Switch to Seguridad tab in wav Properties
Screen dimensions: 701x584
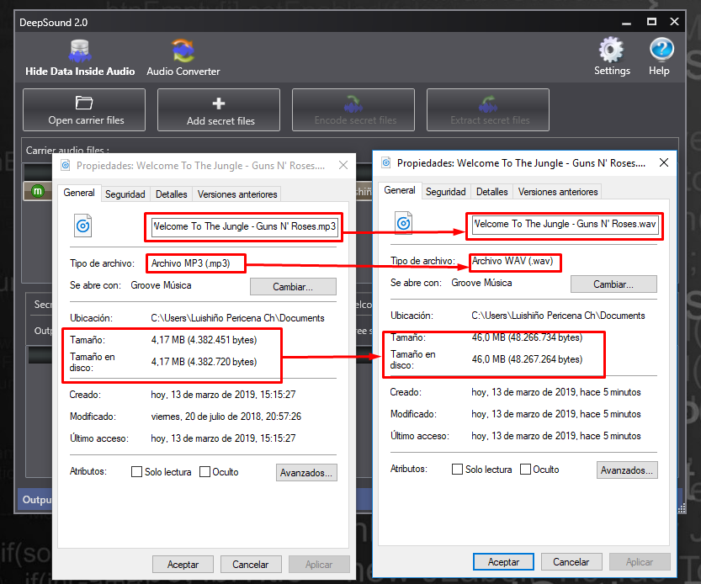(446, 191)
